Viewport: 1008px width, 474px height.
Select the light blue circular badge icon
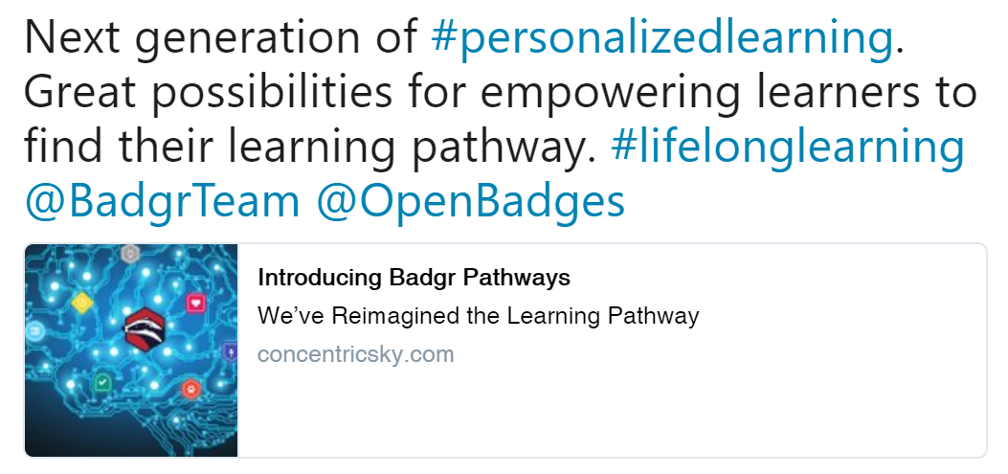tap(34, 330)
